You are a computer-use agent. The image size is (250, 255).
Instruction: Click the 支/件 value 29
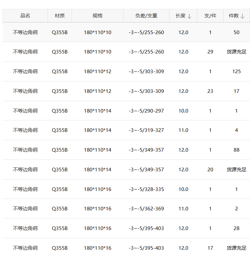[x=210, y=52]
